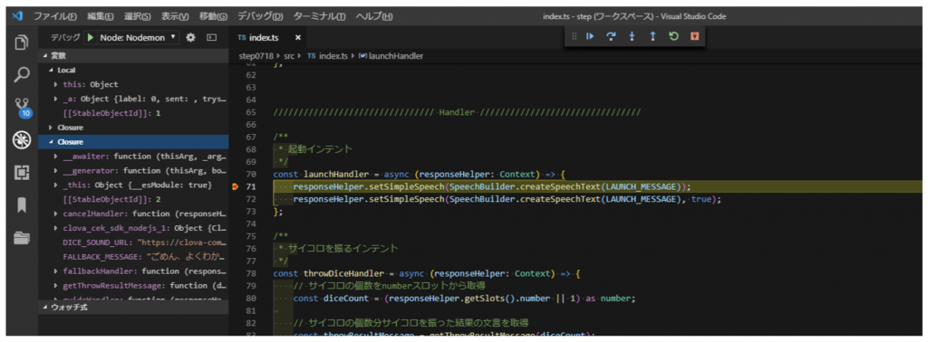Open the ファイル(F) menu
Image resolution: width=928 pixels, height=342 pixels.
54,16
